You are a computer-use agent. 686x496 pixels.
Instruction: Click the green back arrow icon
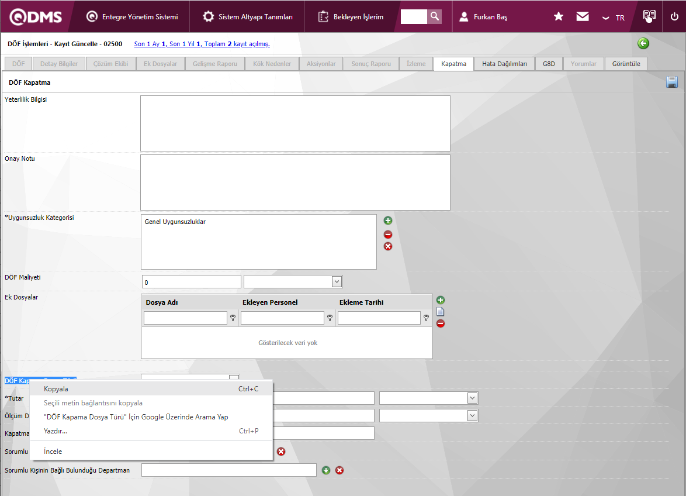643,43
